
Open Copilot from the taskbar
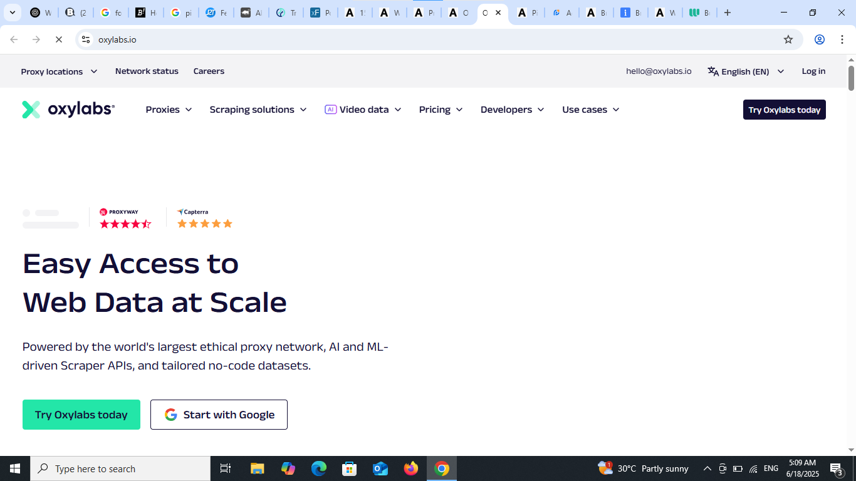288,468
